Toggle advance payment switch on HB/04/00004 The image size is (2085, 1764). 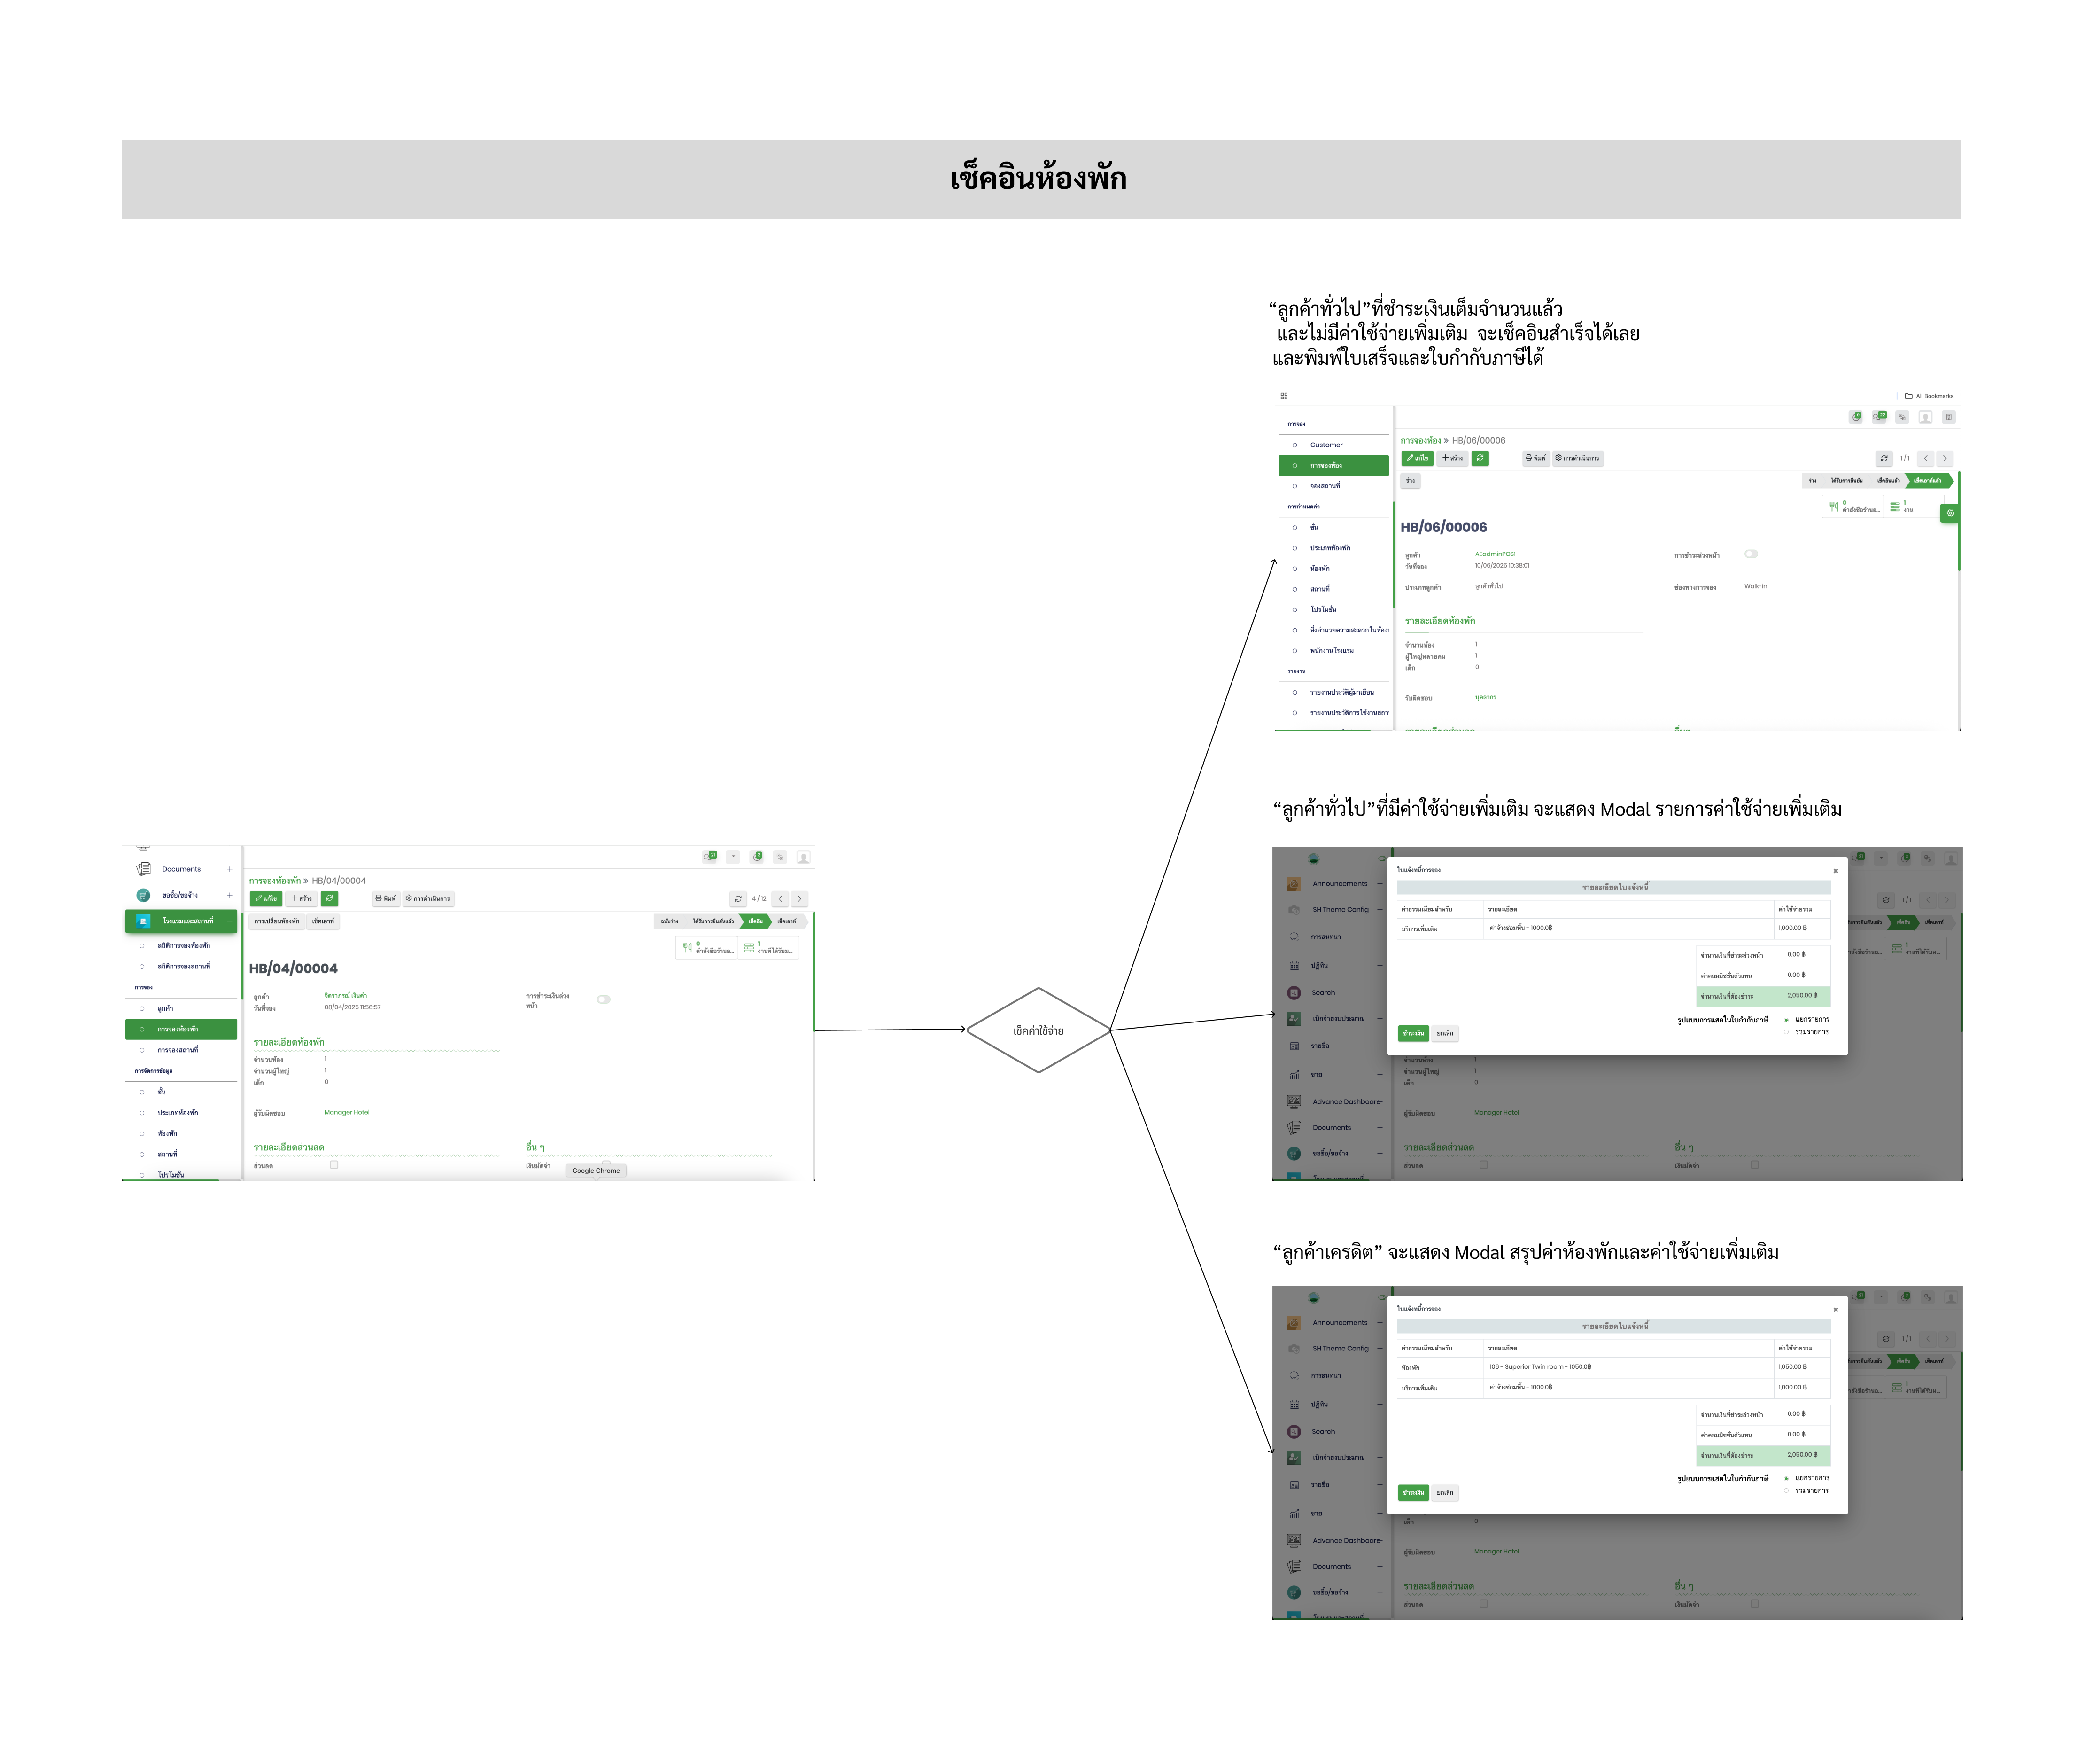point(603,999)
